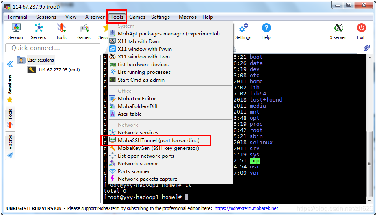377x216 pixels.
Task: Choose List running processes
Action: pyautogui.click(x=170, y=72)
